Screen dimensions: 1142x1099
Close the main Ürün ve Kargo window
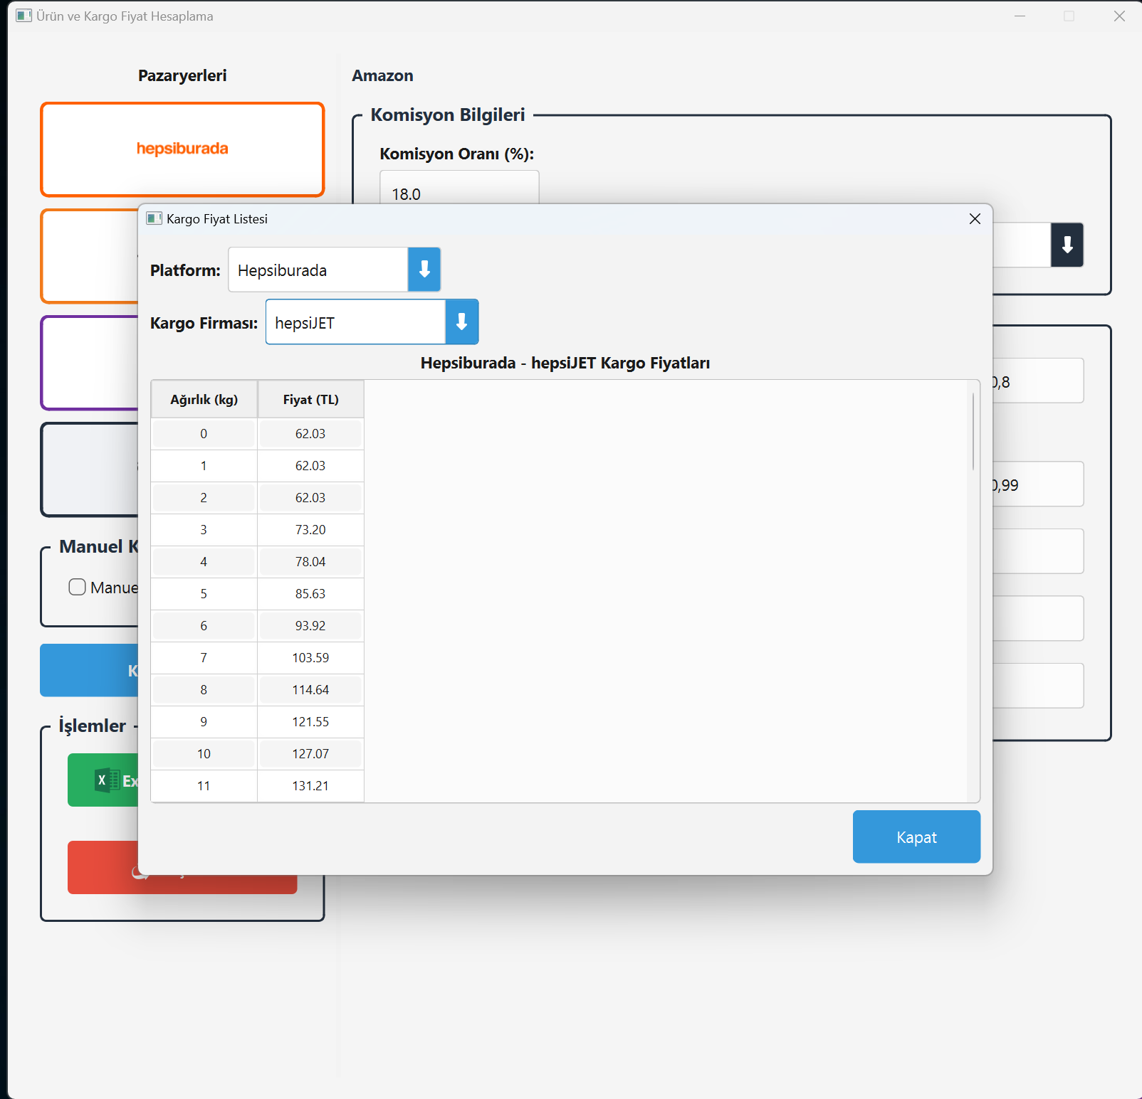1119,16
